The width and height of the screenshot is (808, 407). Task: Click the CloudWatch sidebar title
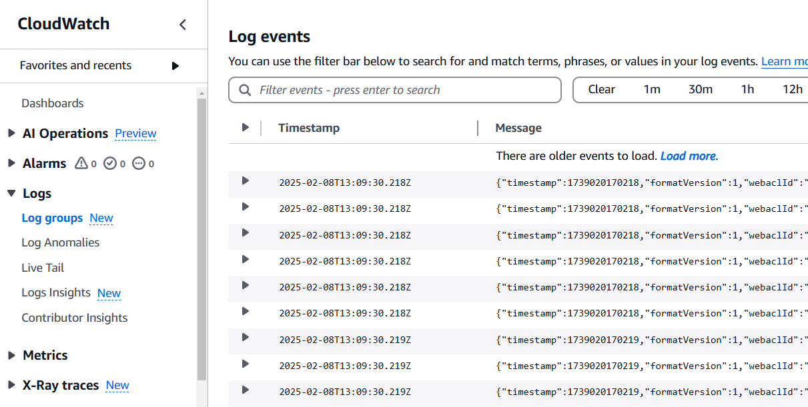63,24
